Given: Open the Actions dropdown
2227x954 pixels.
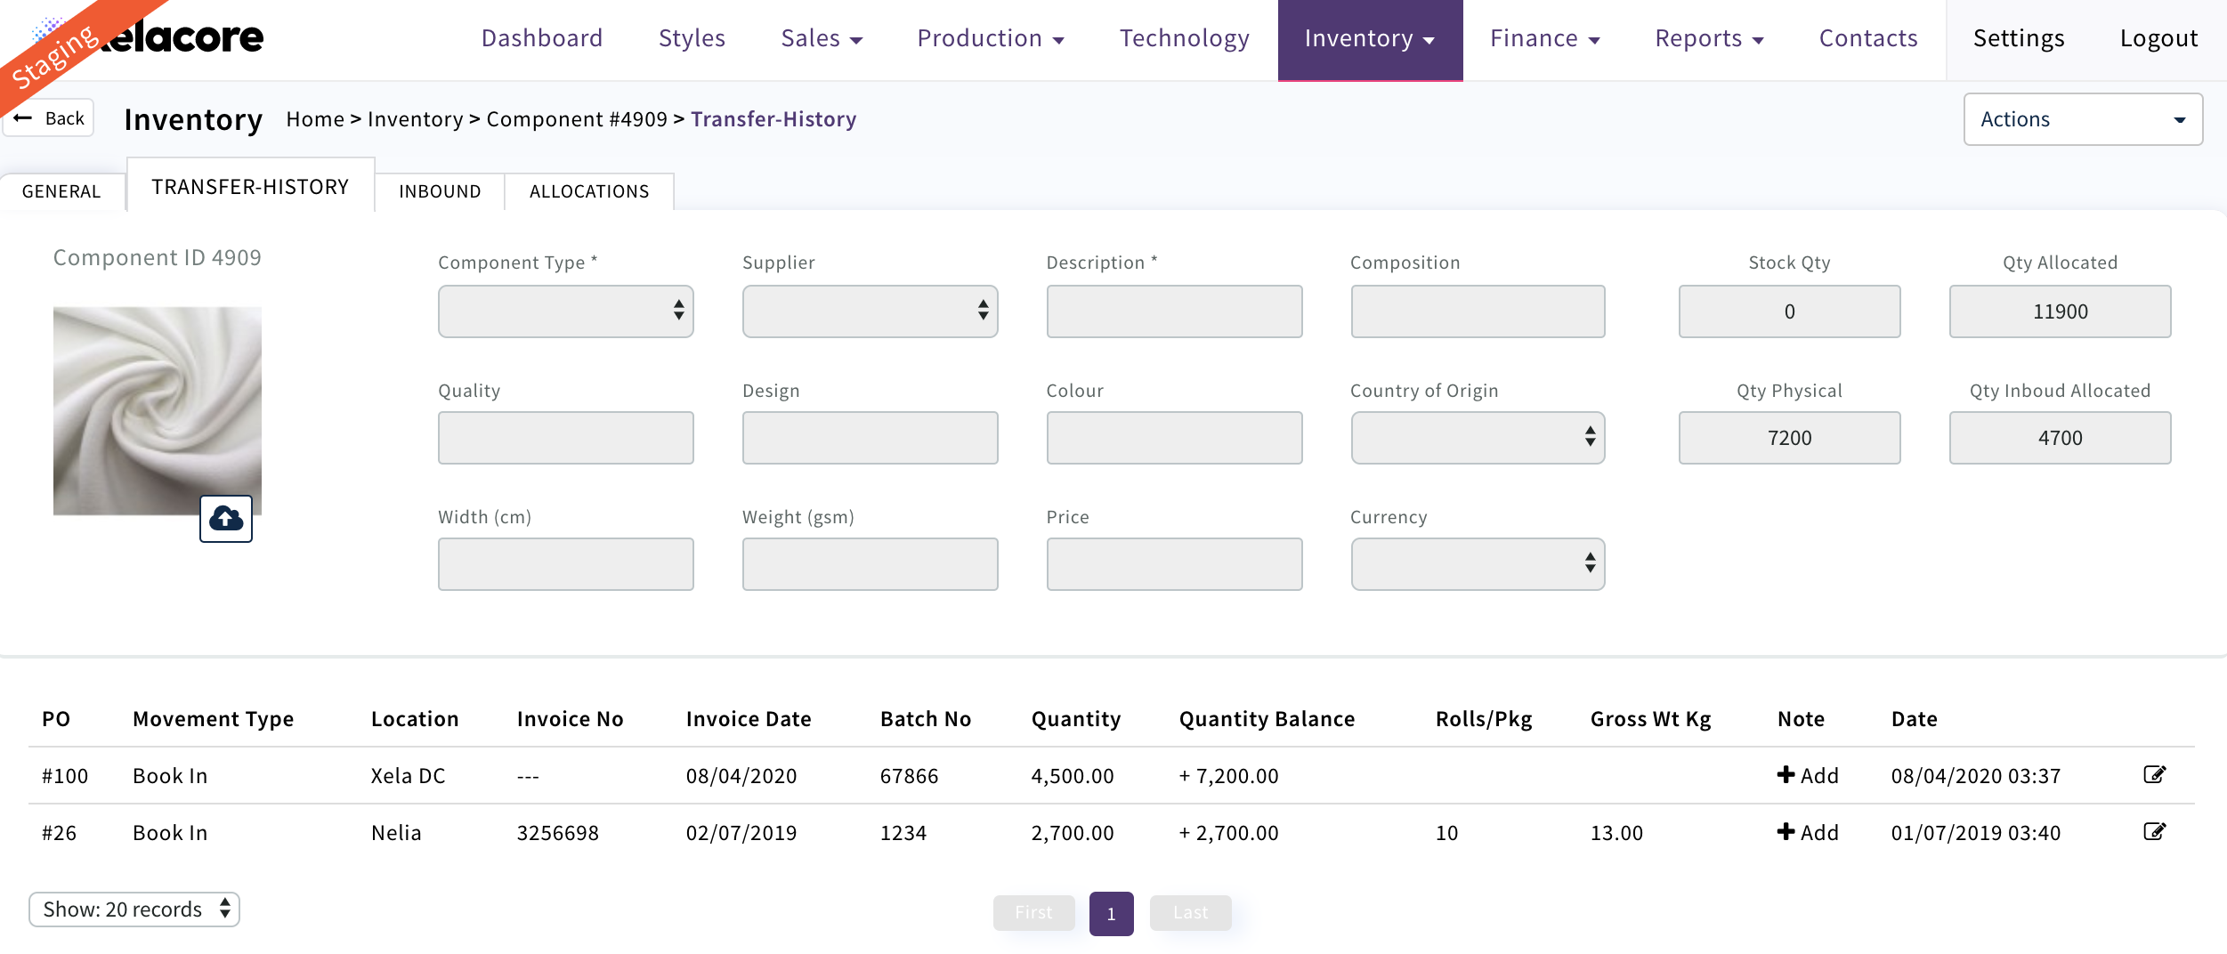Looking at the screenshot, I should pos(2082,119).
